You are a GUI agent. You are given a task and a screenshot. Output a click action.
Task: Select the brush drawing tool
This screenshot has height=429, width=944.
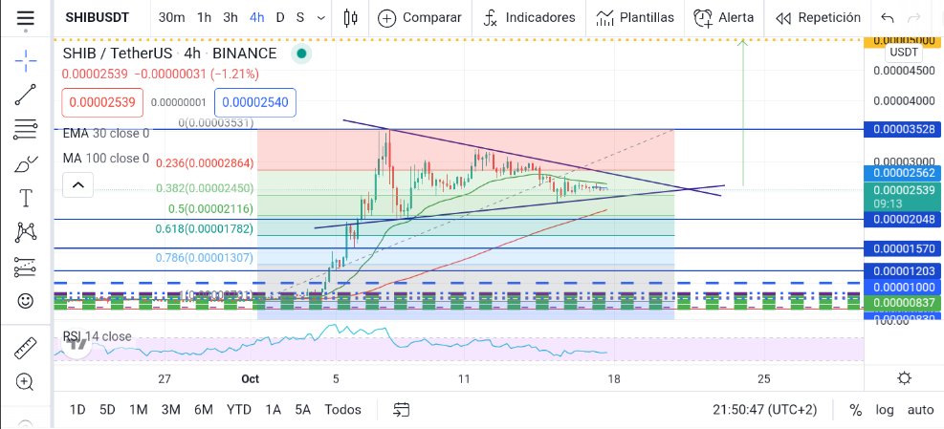click(x=25, y=163)
